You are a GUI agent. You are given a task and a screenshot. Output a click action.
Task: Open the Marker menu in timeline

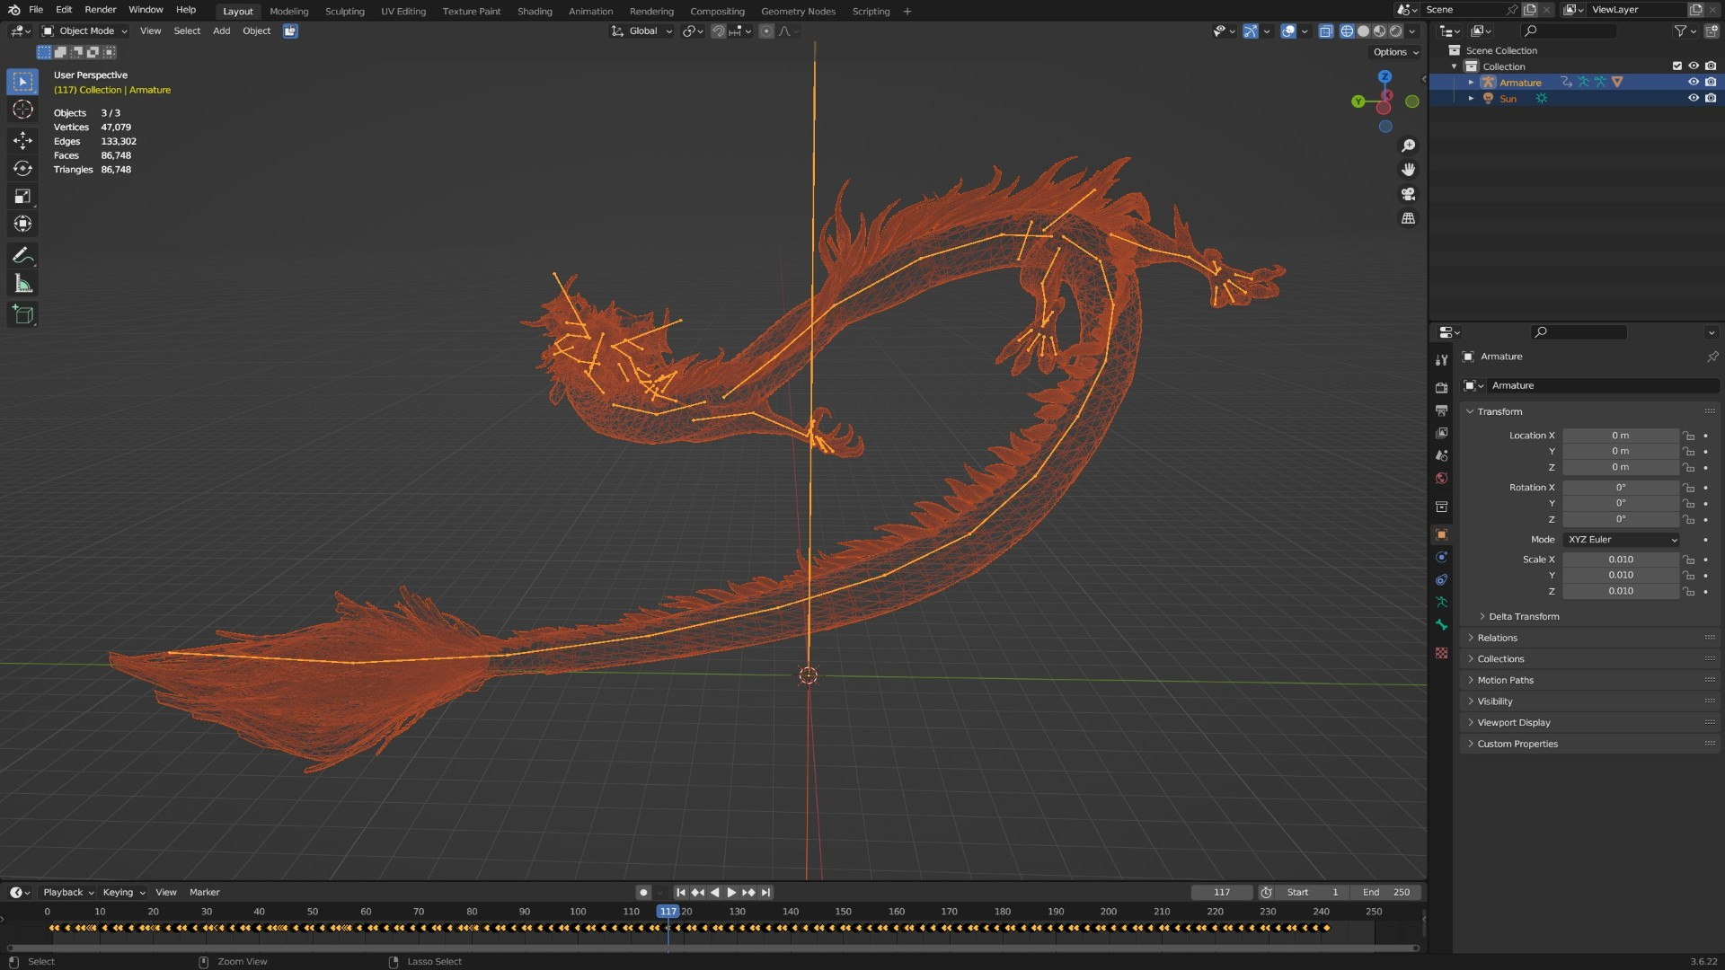coord(204,892)
